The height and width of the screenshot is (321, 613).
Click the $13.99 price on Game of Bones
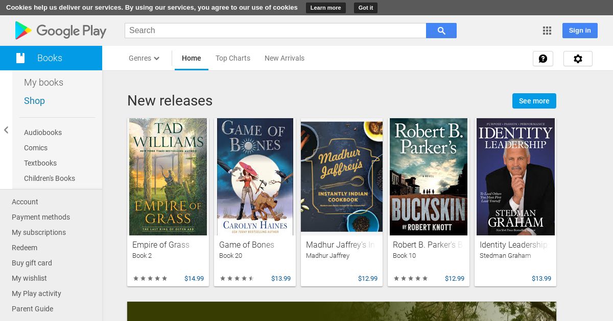(281, 279)
